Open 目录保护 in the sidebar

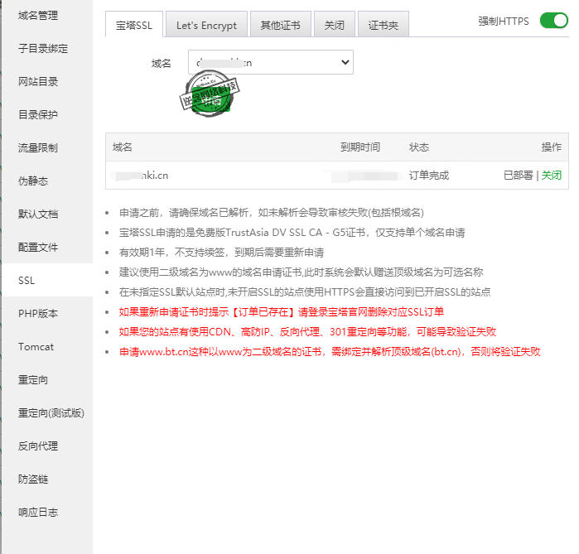[x=38, y=115]
